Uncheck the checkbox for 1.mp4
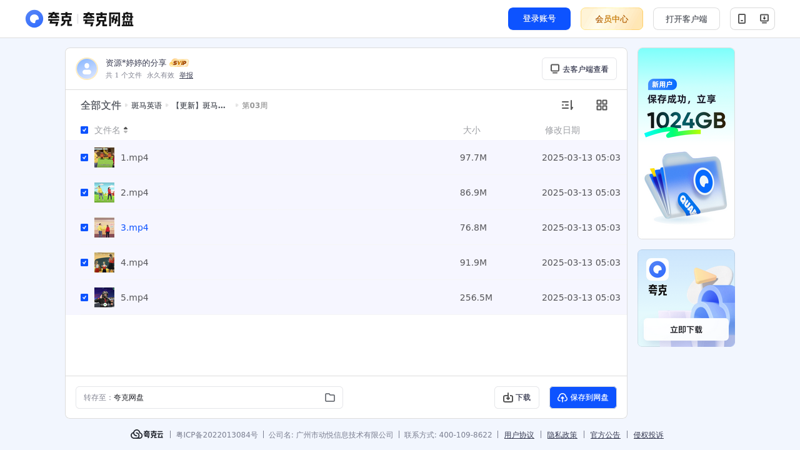Screen dimensions: 800x450 (x=84, y=157)
